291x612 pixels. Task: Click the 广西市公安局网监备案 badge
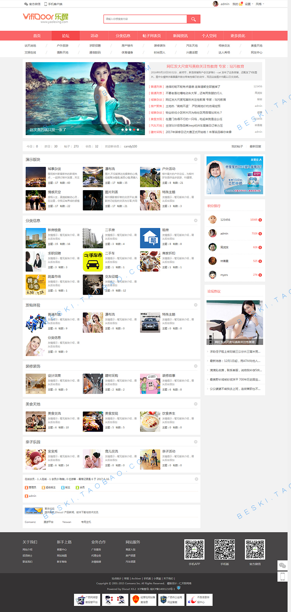pyautogui.click(x=171, y=600)
